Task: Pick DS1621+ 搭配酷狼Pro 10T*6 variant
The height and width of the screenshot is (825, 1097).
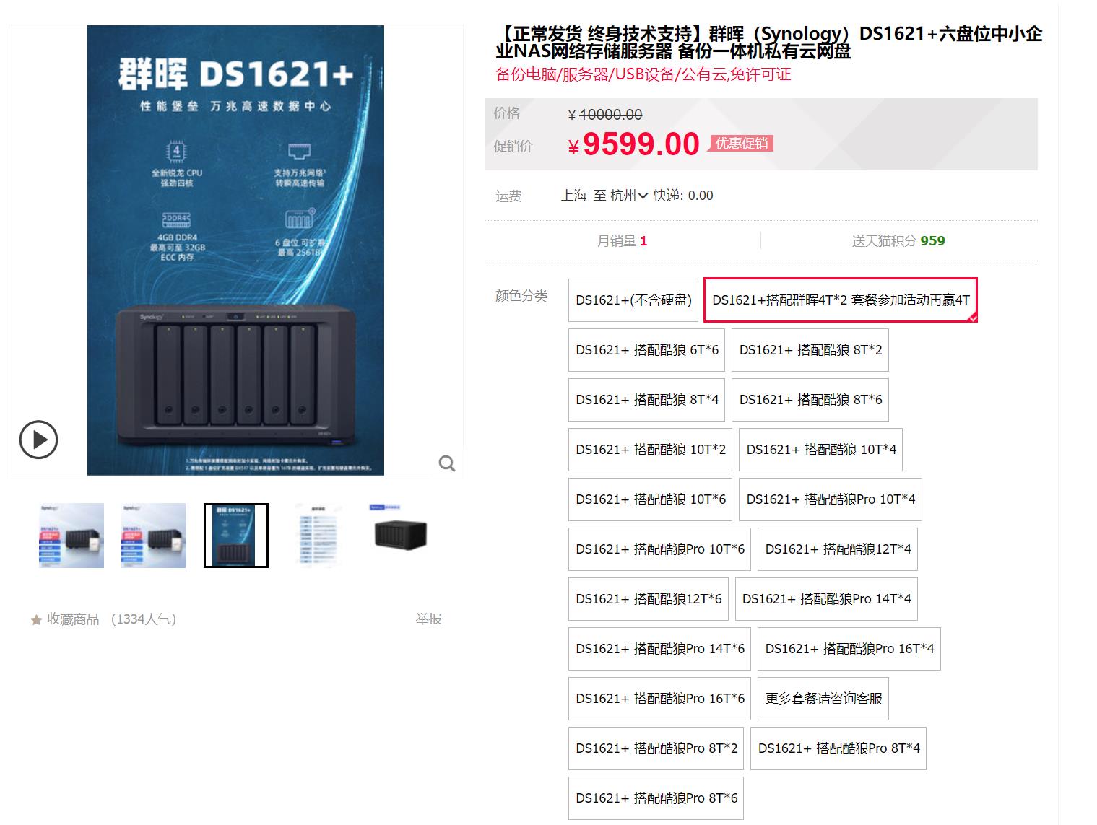Action: click(x=660, y=549)
